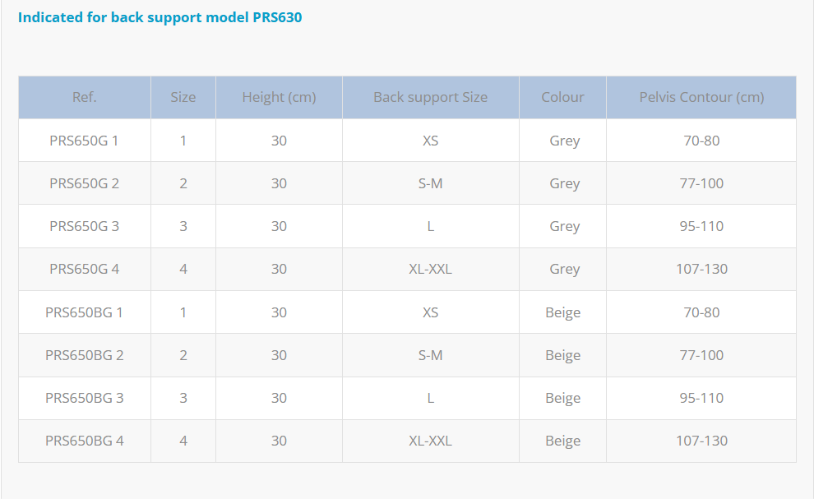Image resolution: width=814 pixels, height=499 pixels.
Task: Select the PRS650G 4 reference cell
Action: [x=84, y=269]
